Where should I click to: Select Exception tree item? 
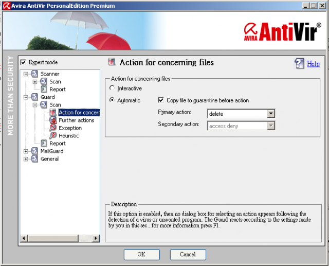70,128
